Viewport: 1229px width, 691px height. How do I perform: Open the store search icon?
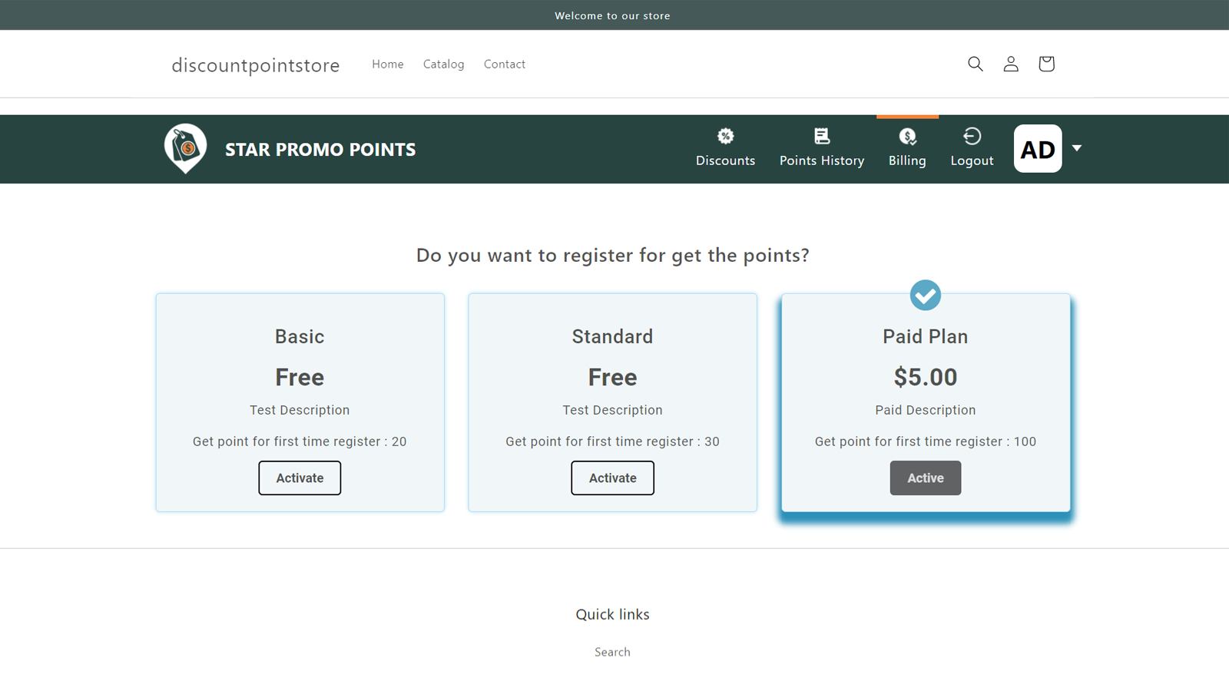(x=975, y=64)
